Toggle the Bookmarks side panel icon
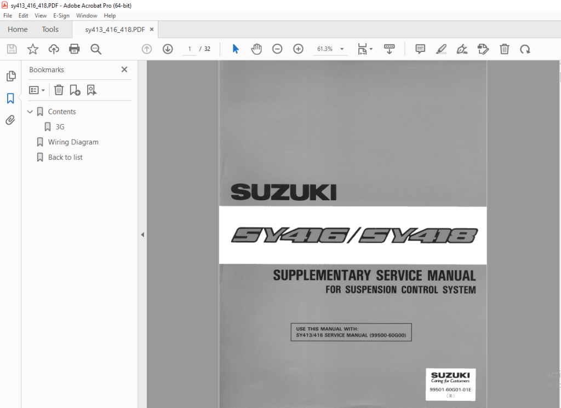 (10, 98)
